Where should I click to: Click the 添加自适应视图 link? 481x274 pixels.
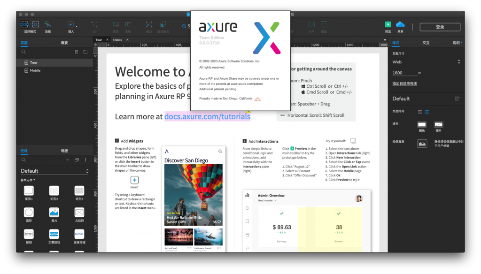coord(404,84)
